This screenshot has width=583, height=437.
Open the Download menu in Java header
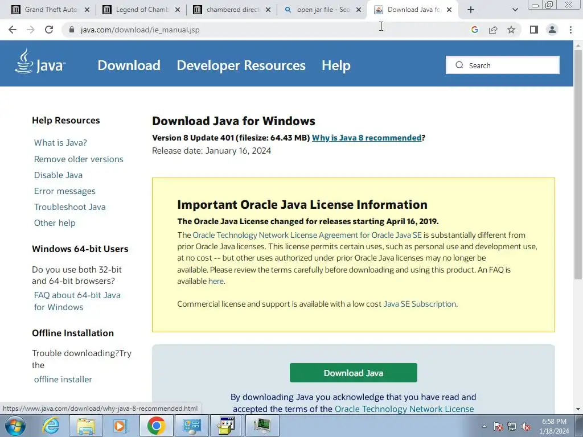129,65
